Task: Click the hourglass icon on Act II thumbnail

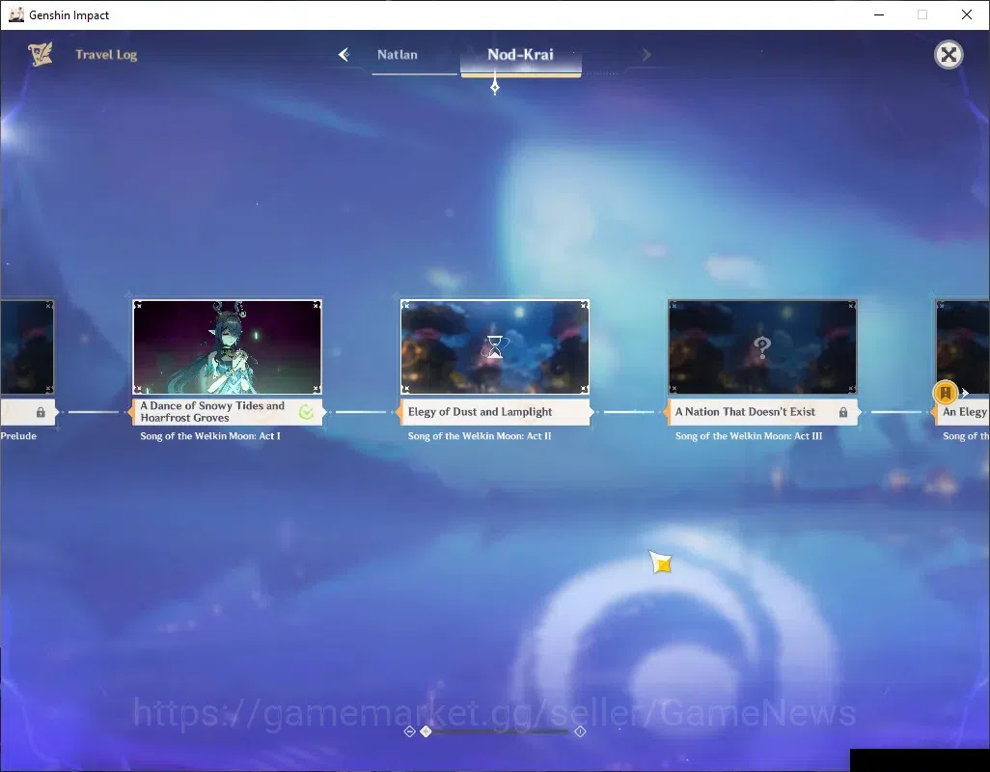Action: pos(495,346)
